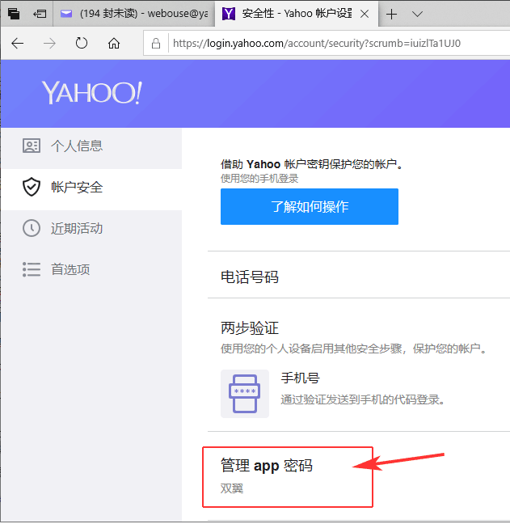
Task: Open a new tab with plus
Action: (x=391, y=14)
